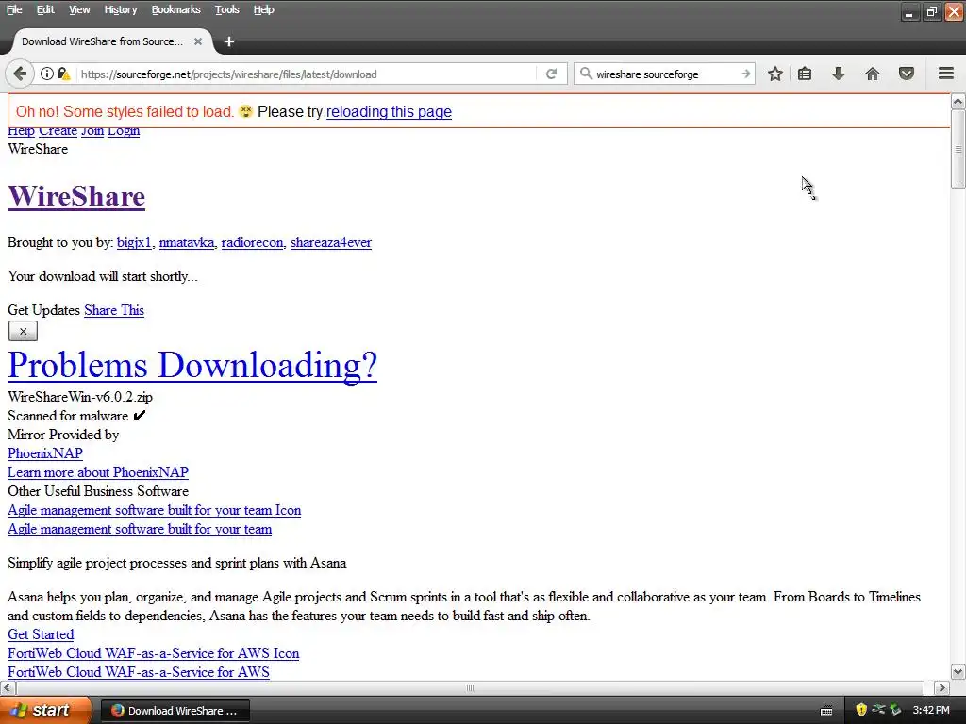966x724 pixels.
Task: Click the WireShareWin-v6.0.2.zip filename text
Action: pyautogui.click(x=80, y=397)
